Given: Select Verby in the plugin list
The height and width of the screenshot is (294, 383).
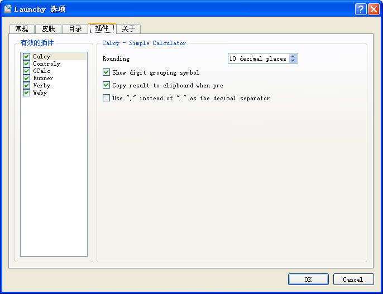Looking at the screenshot, I should click(x=41, y=86).
